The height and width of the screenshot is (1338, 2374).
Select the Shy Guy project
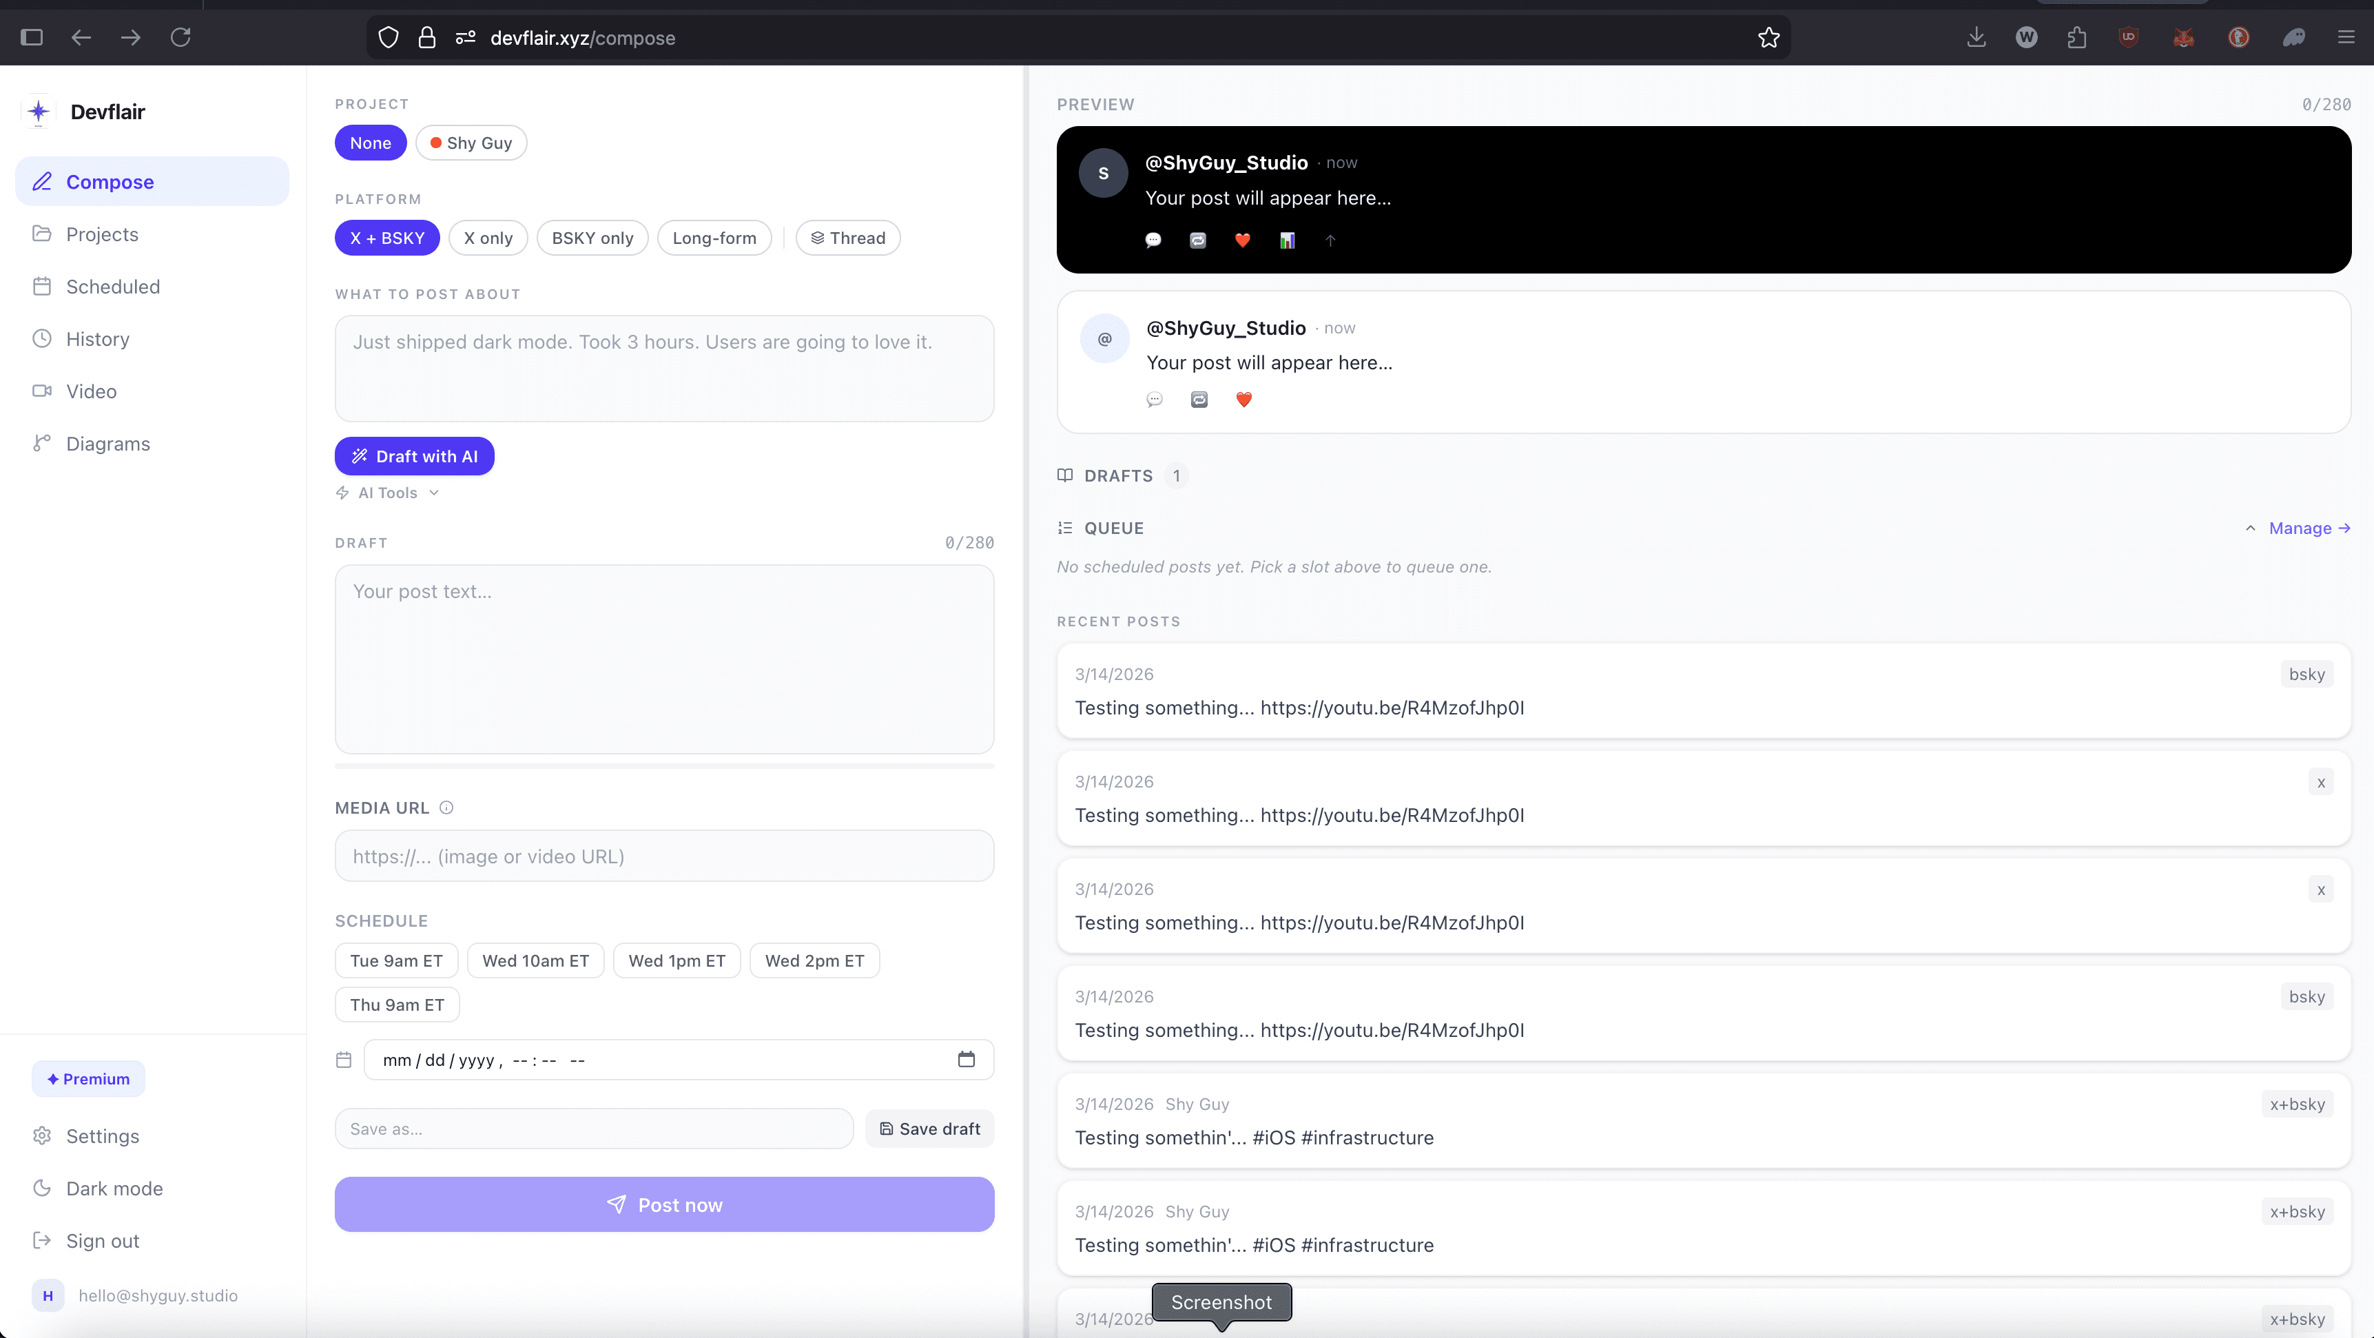tap(472, 142)
